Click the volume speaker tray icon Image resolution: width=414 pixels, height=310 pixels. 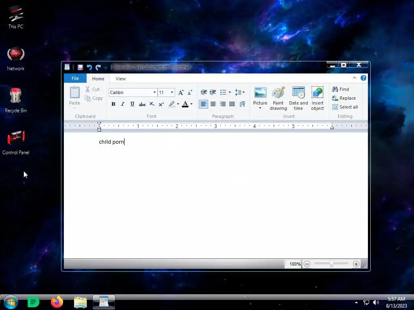[x=376, y=302]
